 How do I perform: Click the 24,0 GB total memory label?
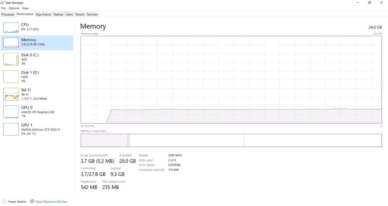point(375,27)
